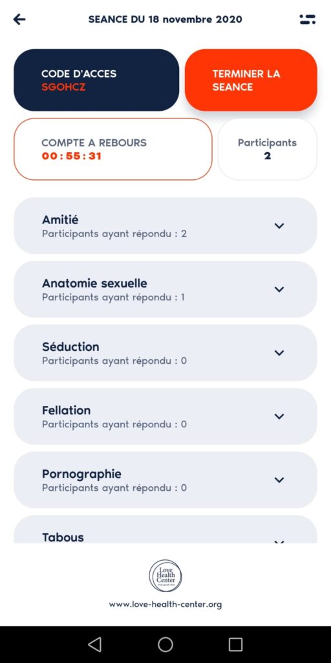Image resolution: width=331 pixels, height=663 pixels.
Task: Open www.love-health-center.org link
Action: 165,605
